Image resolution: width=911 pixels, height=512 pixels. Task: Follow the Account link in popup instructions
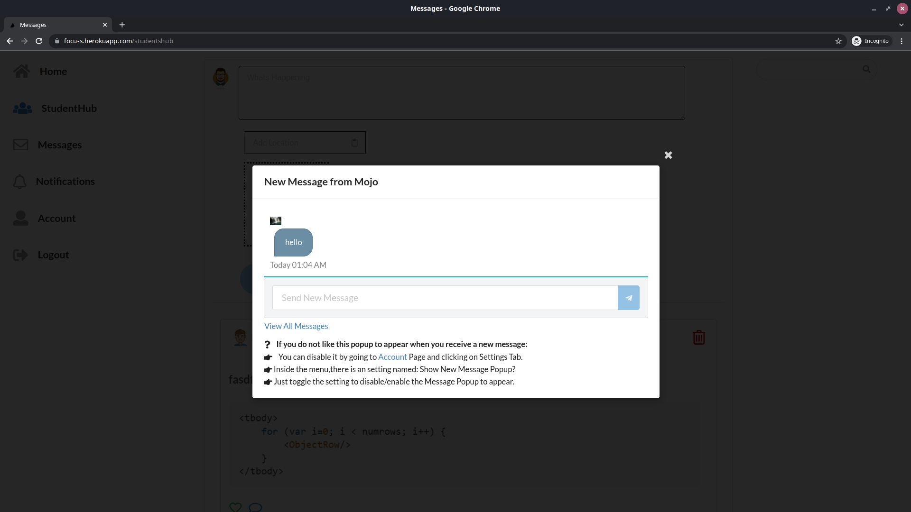point(392,357)
